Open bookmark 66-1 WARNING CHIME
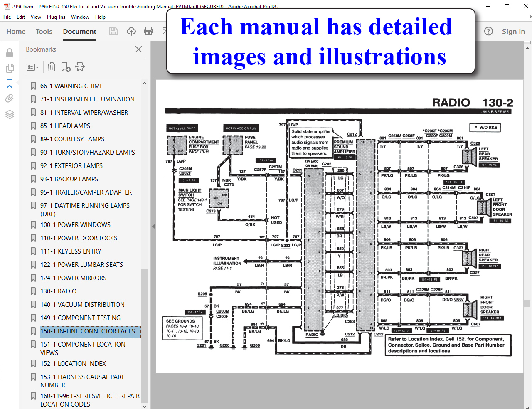This screenshot has height=409, width=532. (71, 86)
